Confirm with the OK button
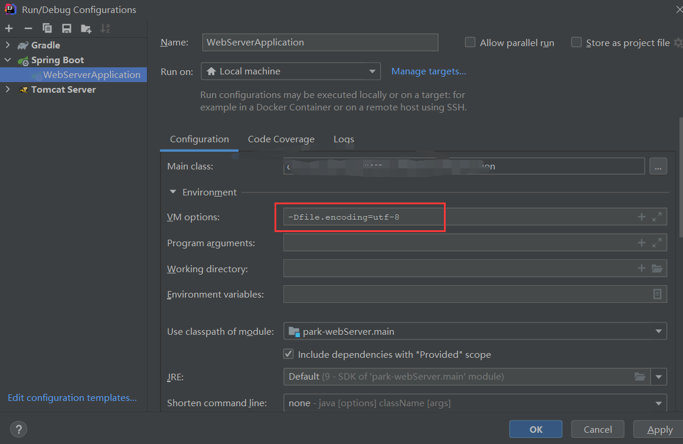This screenshot has height=444, width=683. pyautogui.click(x=536, y=429)
